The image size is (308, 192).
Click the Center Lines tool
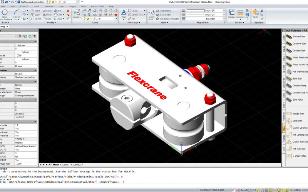(x=136, y=15)
